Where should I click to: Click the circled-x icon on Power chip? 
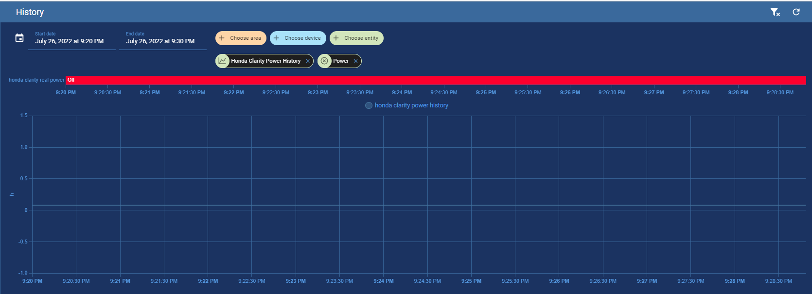pyautogui.click(x=324, y=61)
